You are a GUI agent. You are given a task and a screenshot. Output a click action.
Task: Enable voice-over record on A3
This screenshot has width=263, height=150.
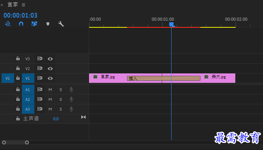71,109
